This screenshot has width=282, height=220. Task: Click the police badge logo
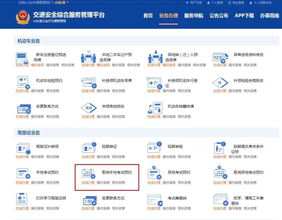[x=23, y=17]
